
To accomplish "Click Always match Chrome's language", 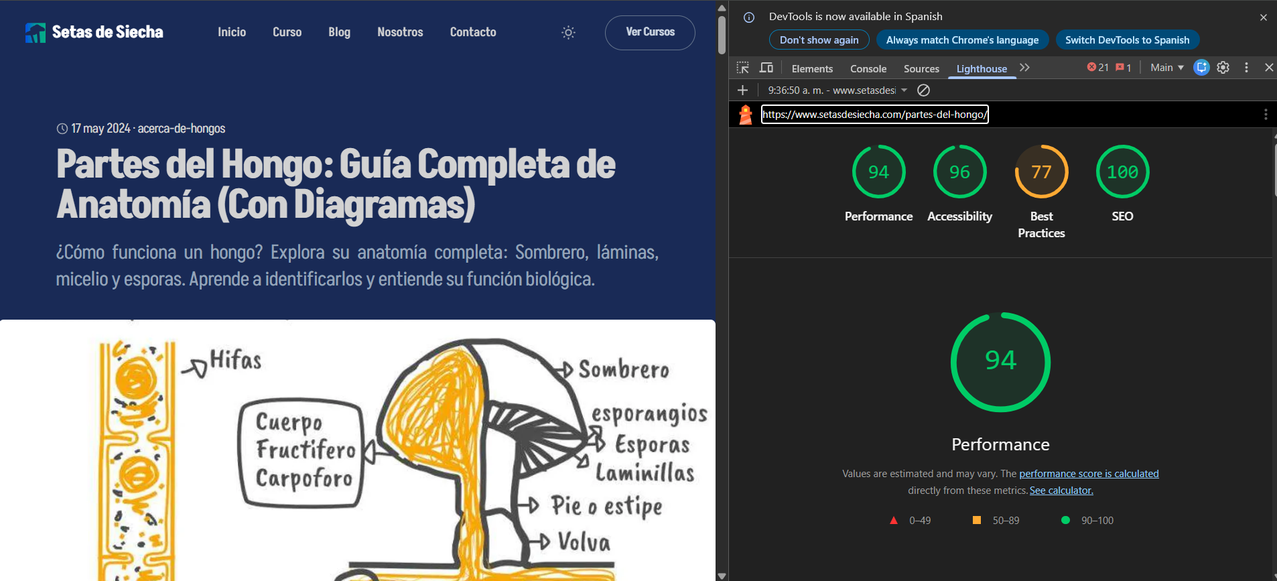I will tap(962, 40).
